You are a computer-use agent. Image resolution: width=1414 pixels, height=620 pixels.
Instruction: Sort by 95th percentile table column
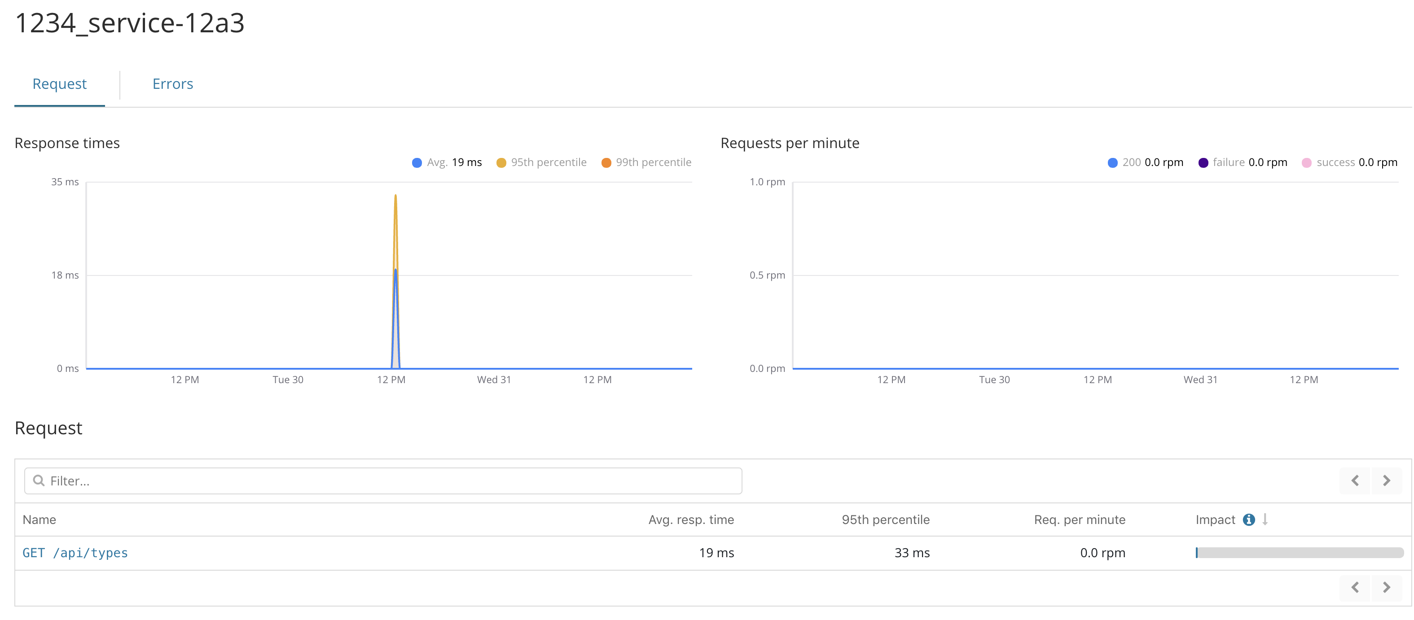click(885, 520)
